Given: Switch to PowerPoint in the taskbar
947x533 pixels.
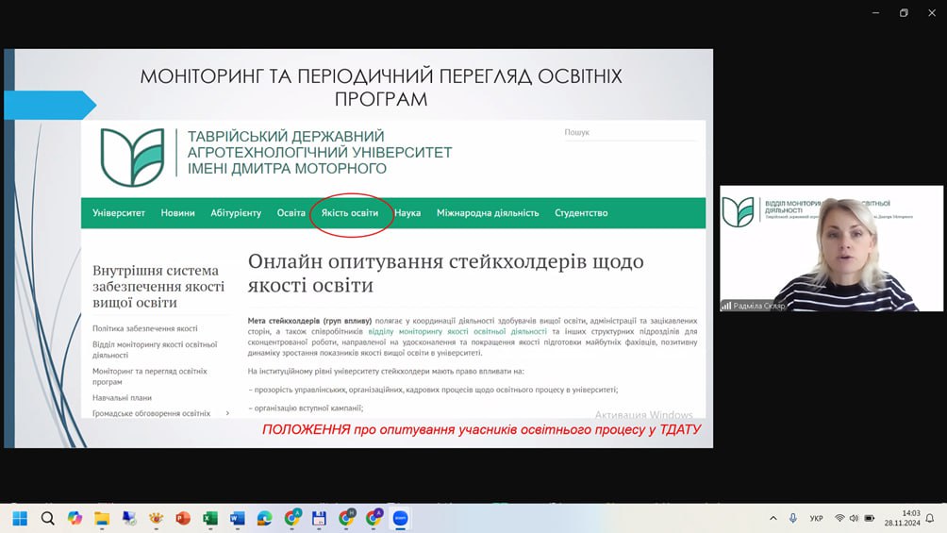Looking at the screenshot, I should tap(183, 518).
